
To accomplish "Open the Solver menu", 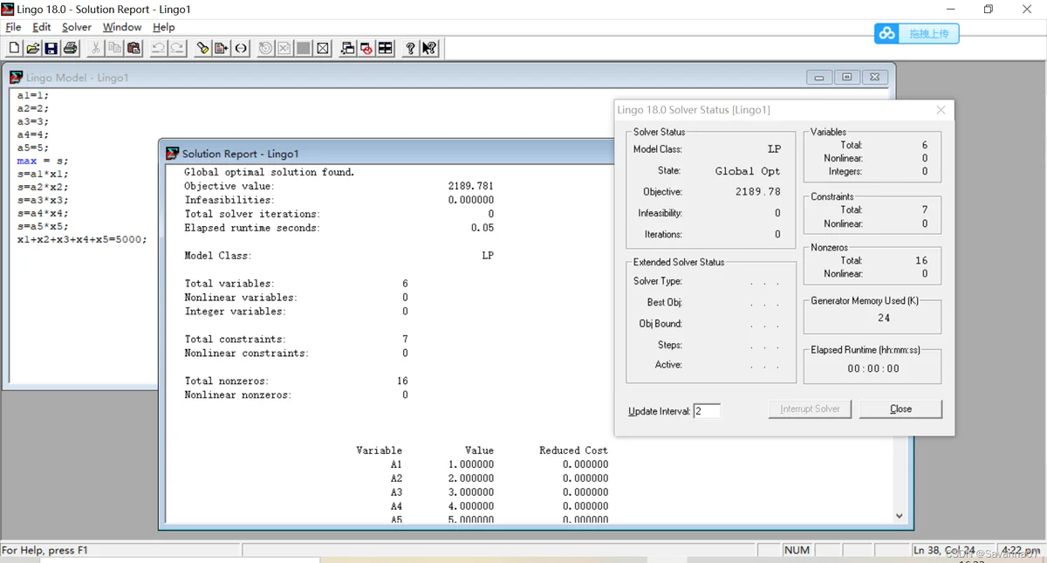I will (x=77, y=27).
